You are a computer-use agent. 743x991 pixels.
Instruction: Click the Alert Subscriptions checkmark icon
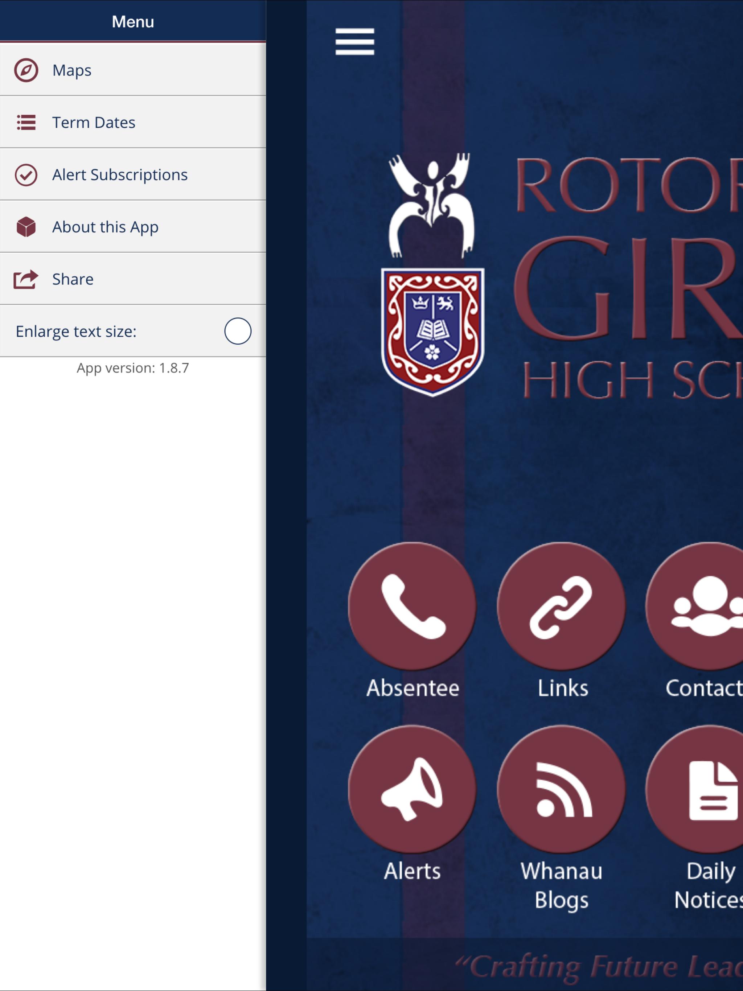point(26,175)
